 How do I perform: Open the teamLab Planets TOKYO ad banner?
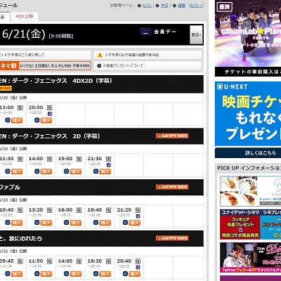pyautogui.click(x=248, y=38)
